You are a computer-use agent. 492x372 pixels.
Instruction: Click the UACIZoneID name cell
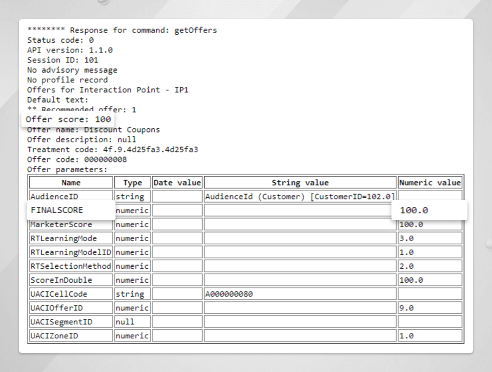click(55, 336)
